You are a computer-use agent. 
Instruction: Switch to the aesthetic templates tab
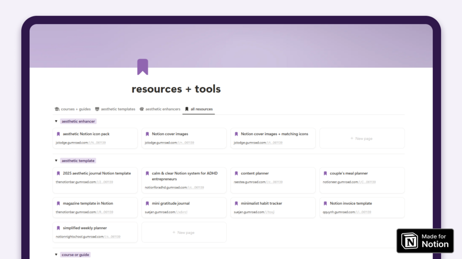point(115,109)
